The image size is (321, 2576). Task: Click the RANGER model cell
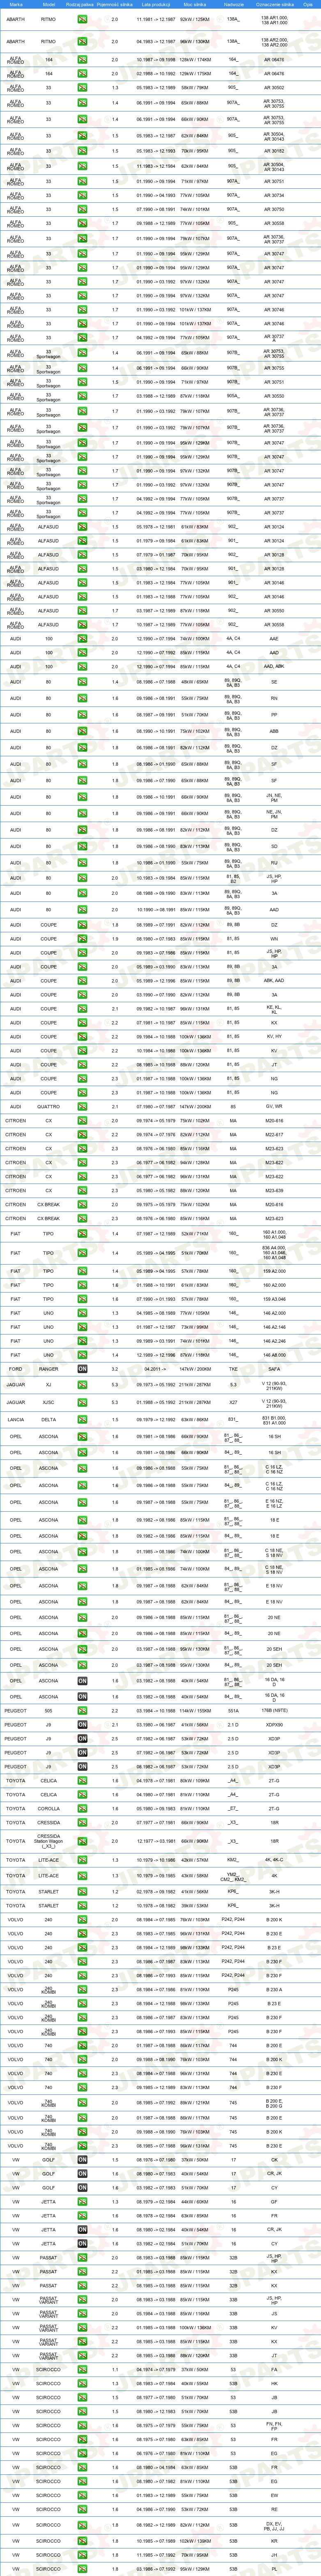tap(49, 1368)
